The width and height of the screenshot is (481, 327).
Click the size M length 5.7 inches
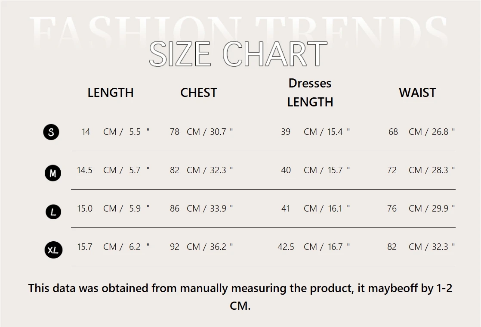[x=139, y=170]
